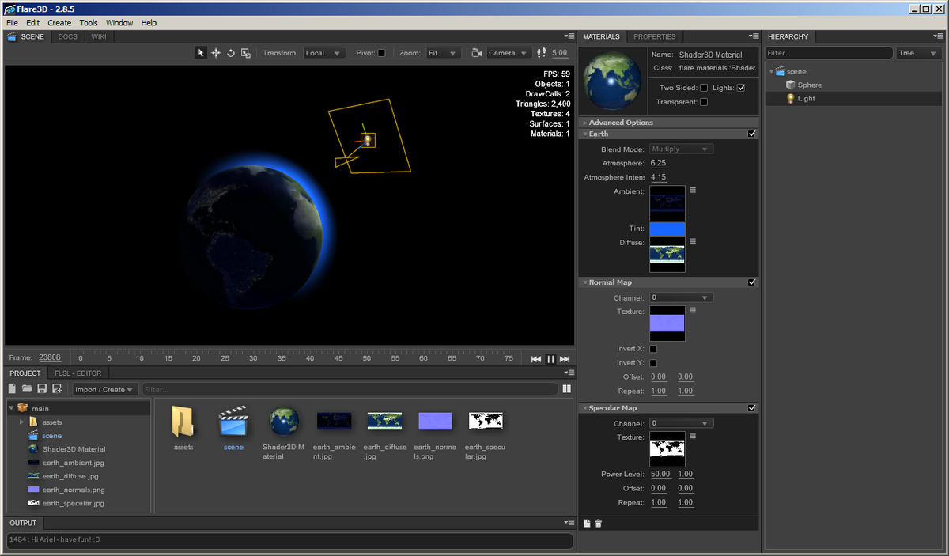Open the Normal Map Channel dropdown

(682, 297)
